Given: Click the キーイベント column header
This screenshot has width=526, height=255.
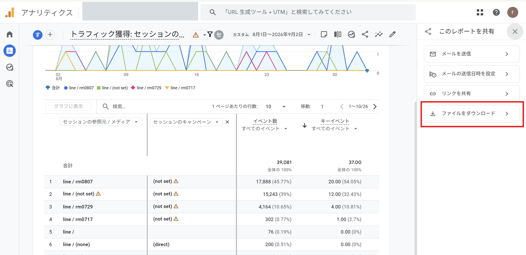Looking at the screenshot, I should tap(335, 121).
